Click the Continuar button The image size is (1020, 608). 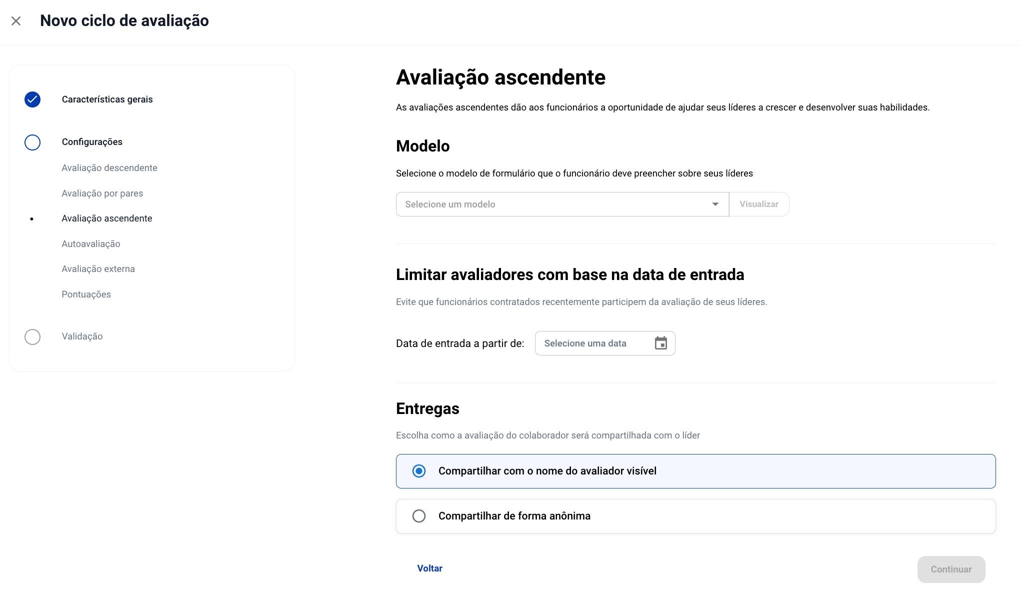(951, 569)
